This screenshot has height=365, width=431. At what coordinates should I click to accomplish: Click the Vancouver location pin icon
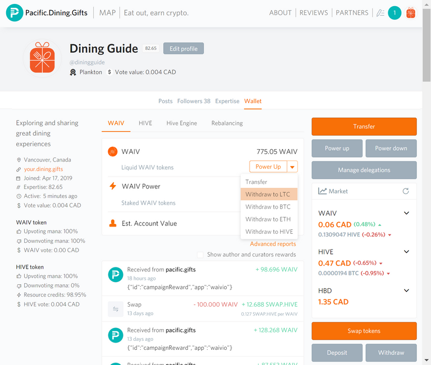tap(19, 160)
